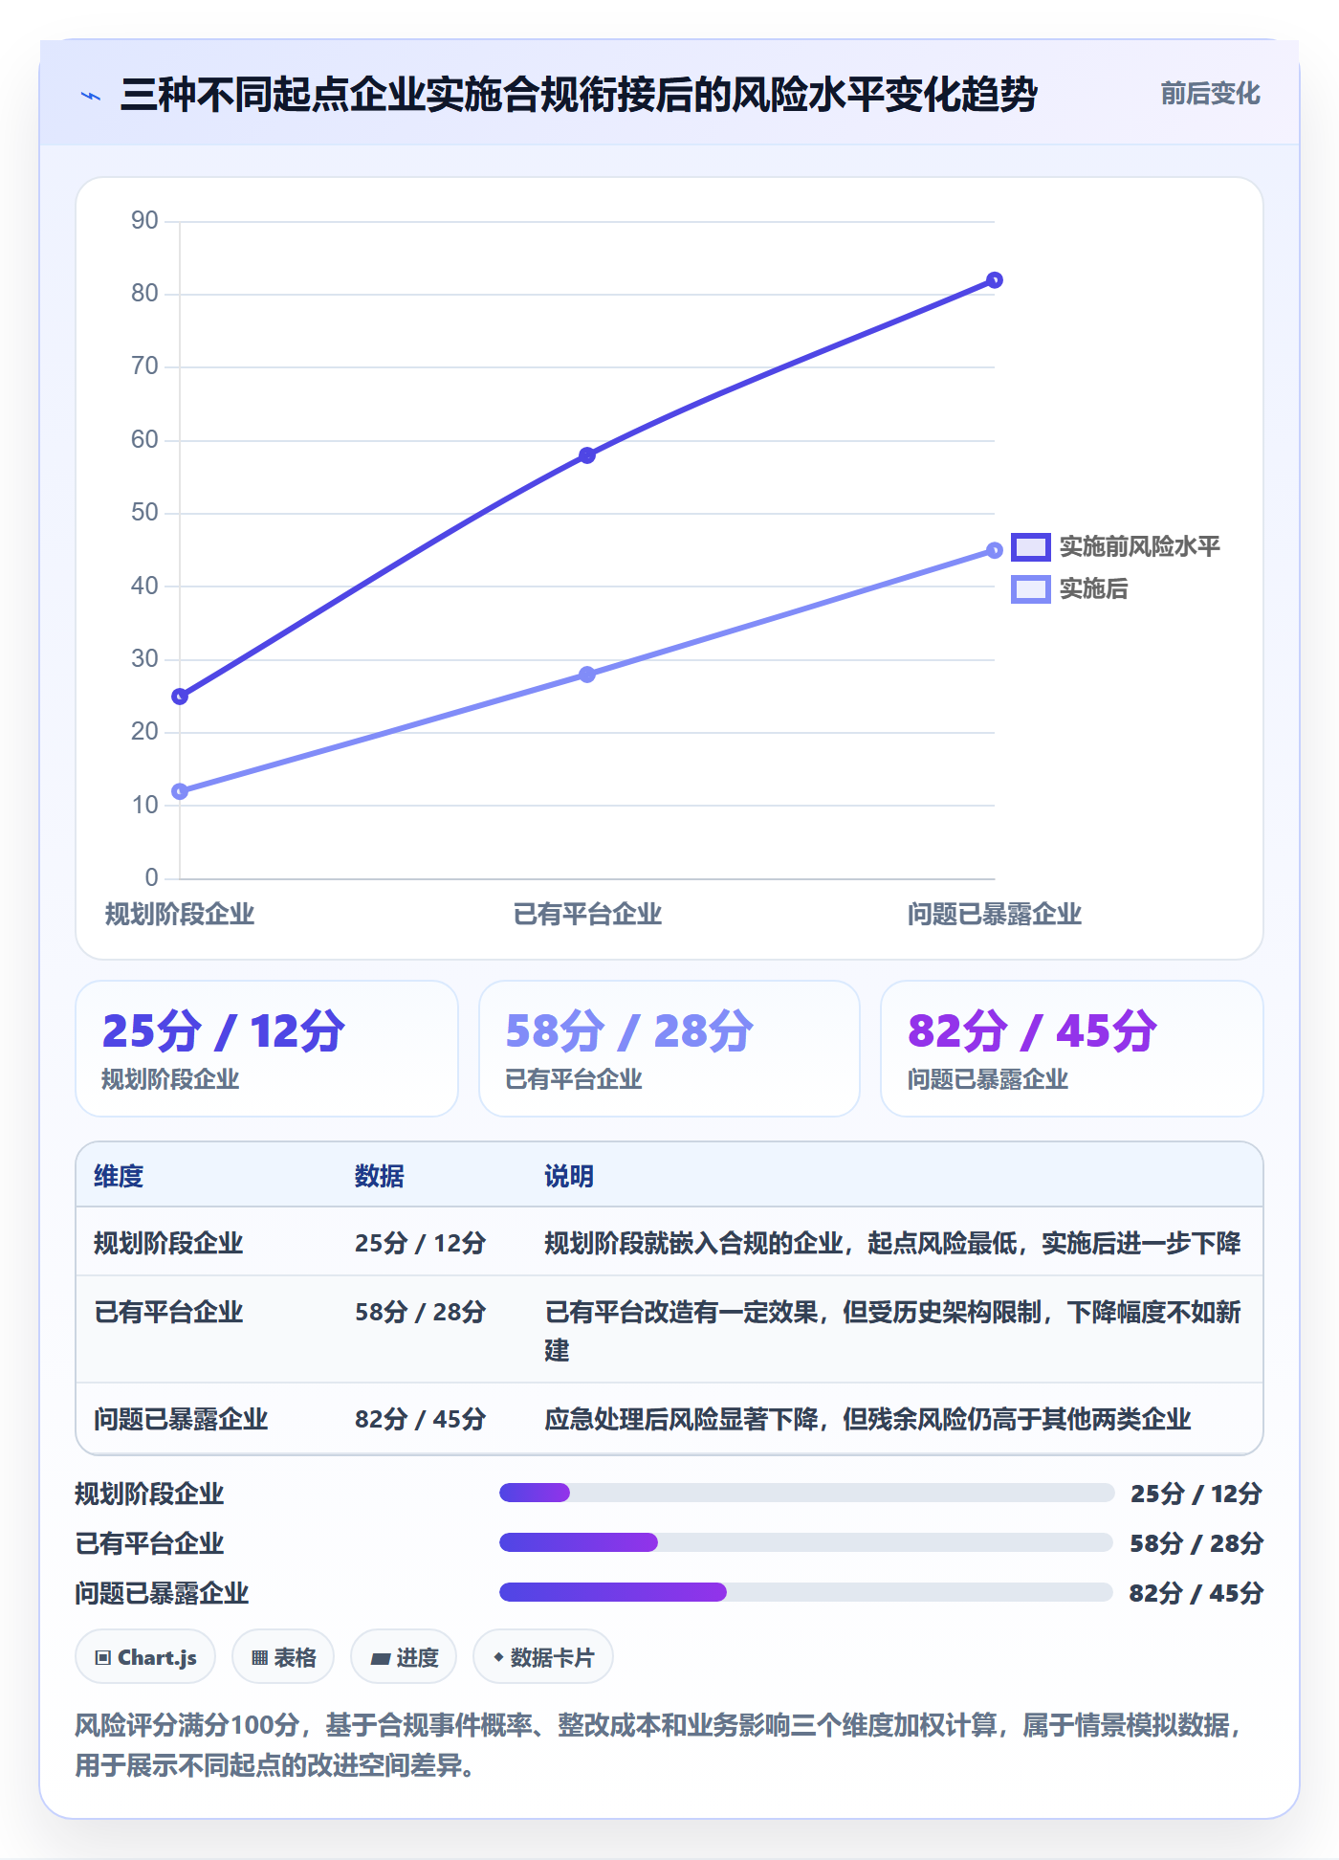This screenshot has height=1860, width=1339.
Task: Toggle the 实施前风险水平 legend swatch
Action: coord(1031,546)
